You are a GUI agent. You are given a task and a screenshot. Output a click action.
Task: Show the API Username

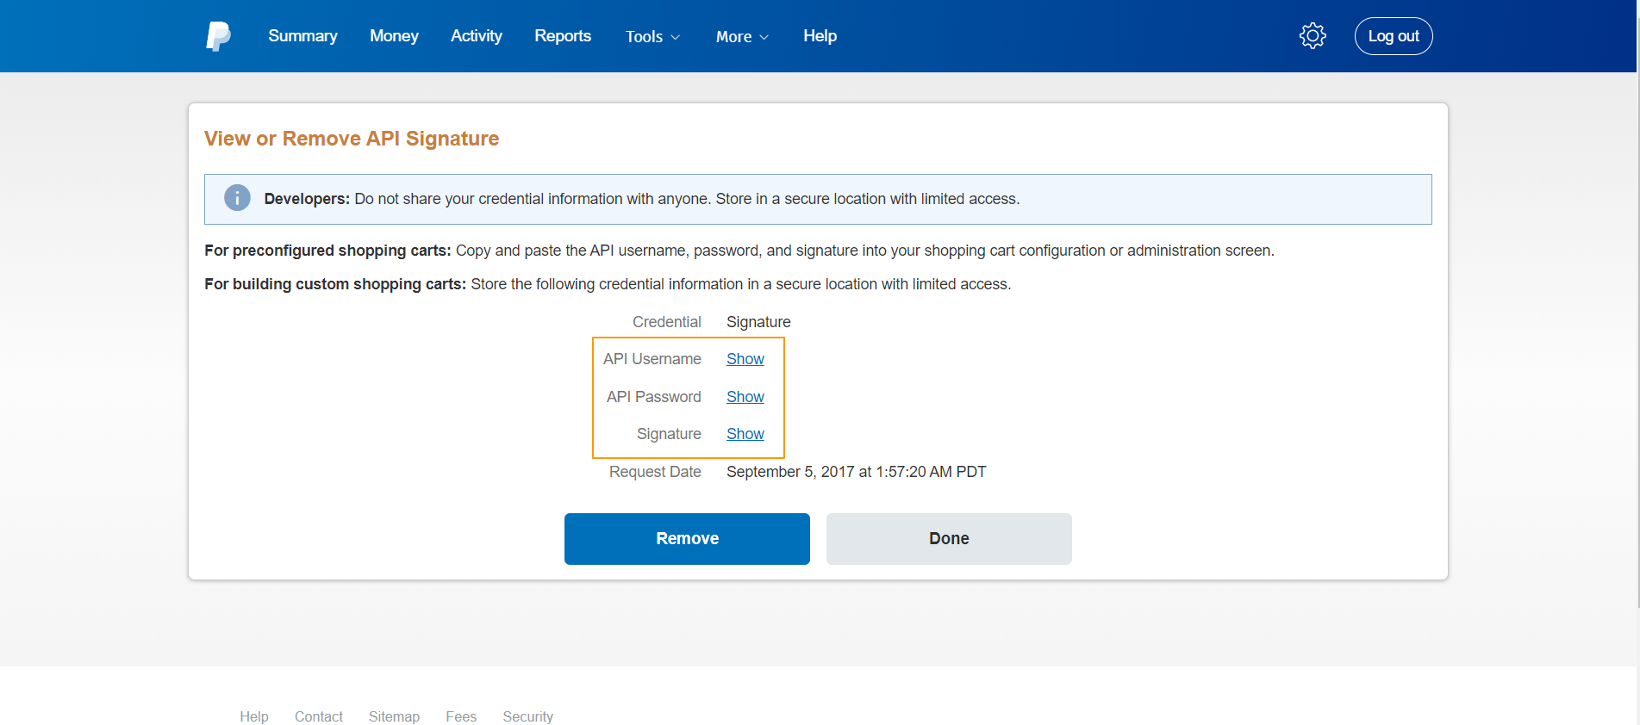pos(745,359)
